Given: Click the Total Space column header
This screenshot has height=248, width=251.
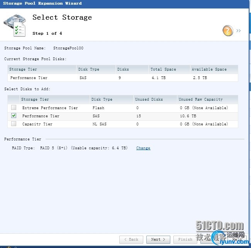Looking at the screenshot, I should pyautogui.click(x=163, y=69).
